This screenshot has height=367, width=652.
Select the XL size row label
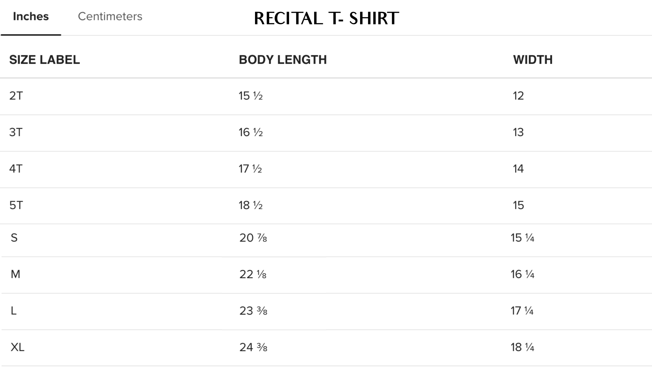click(x=17, y=347)
